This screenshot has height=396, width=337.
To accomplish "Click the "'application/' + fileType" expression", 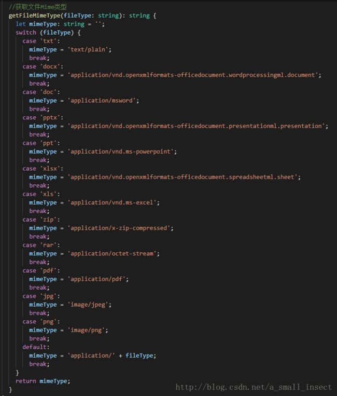I will [110, 356].
